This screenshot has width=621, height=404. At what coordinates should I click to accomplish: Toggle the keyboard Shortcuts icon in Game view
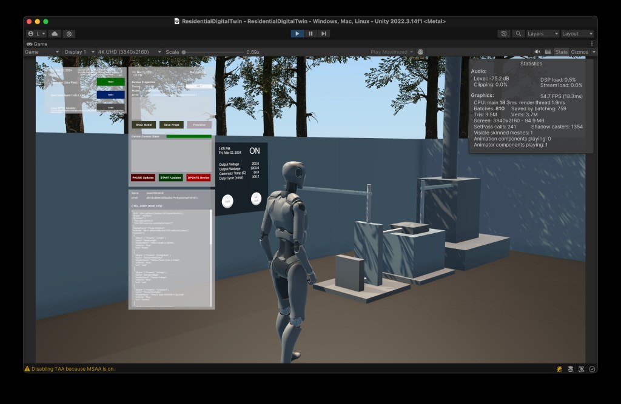[x=548, y=52]
